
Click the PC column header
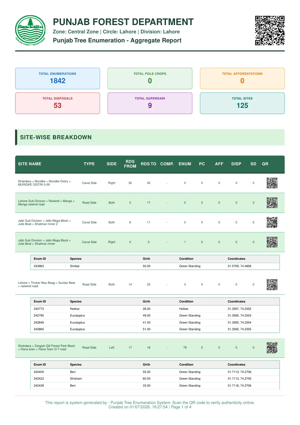coord(202,164)
